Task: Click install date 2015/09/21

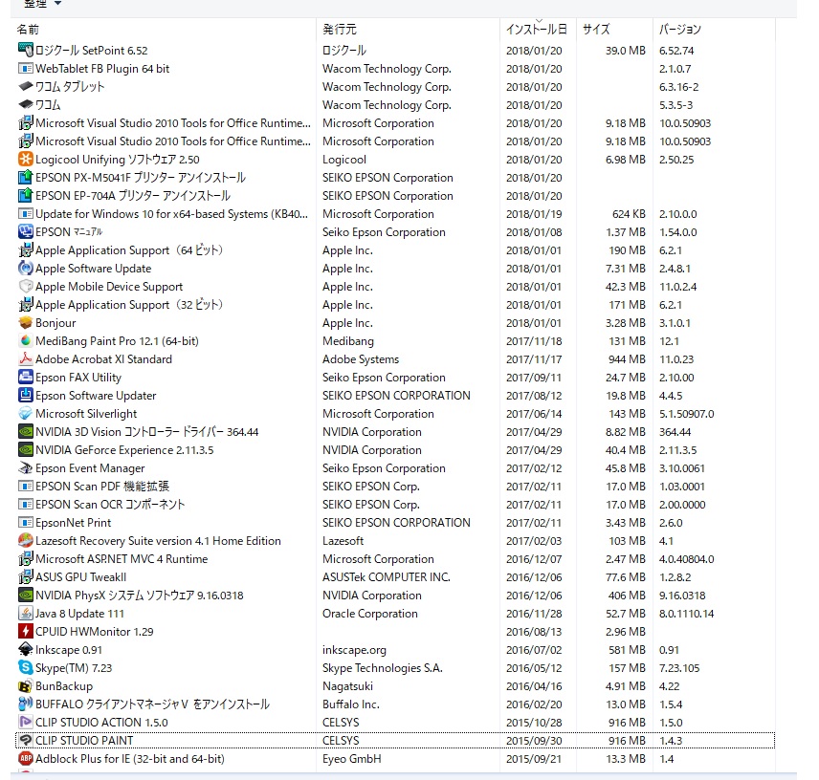Action: point(534,759)
